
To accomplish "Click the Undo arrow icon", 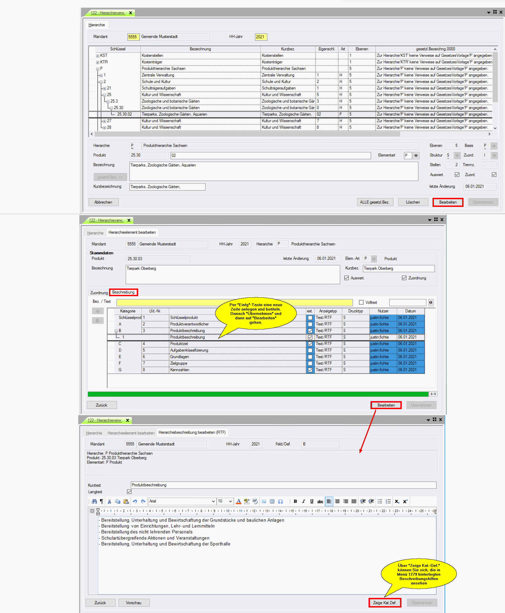I will pyautogui.click(x=135, y=501).
